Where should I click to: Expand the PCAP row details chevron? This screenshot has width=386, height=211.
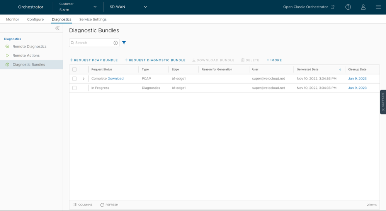pyautogui.click(x=83, y=79)
